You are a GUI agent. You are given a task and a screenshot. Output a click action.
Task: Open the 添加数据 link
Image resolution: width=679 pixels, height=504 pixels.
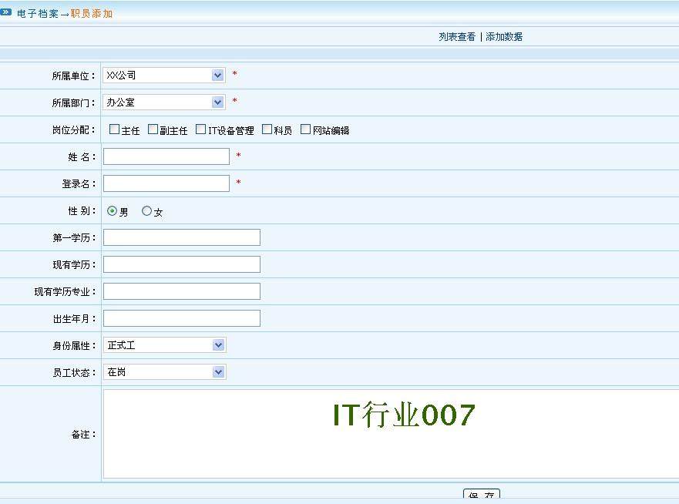[504, 37]
